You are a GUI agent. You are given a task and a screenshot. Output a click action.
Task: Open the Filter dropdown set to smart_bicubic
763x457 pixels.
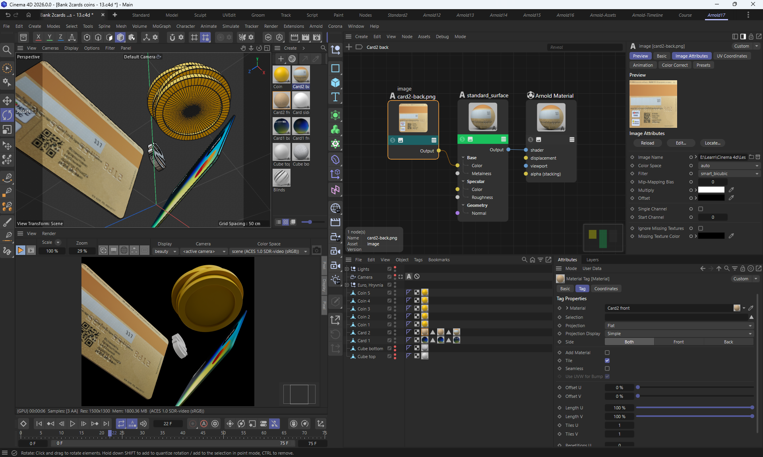click(729, 174)
